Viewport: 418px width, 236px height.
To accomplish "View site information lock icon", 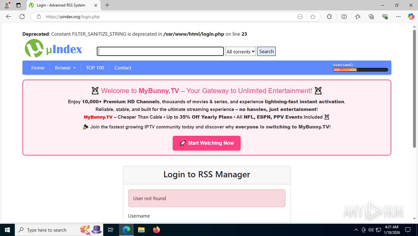I will pos(39,17).
